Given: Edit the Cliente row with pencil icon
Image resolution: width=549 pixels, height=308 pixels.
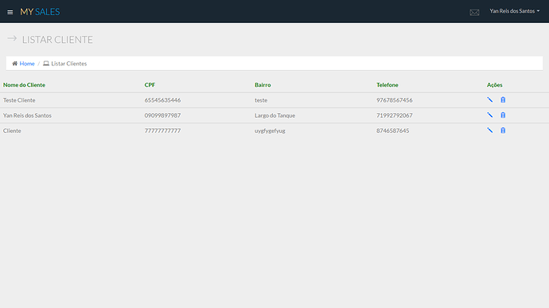Looking at the screenshot, I should (490, 131).
